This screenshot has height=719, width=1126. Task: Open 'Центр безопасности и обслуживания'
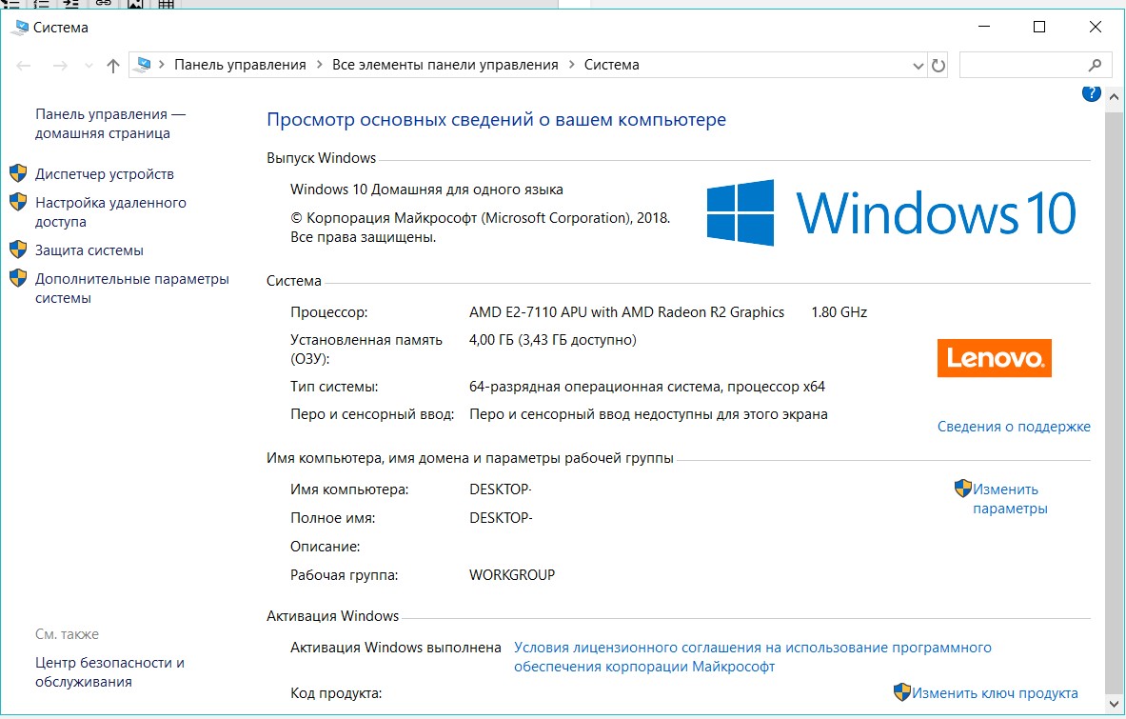click(109, 671)
